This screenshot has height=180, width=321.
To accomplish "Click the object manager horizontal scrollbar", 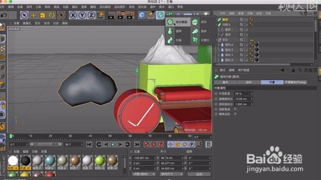I will pos(253,64).
